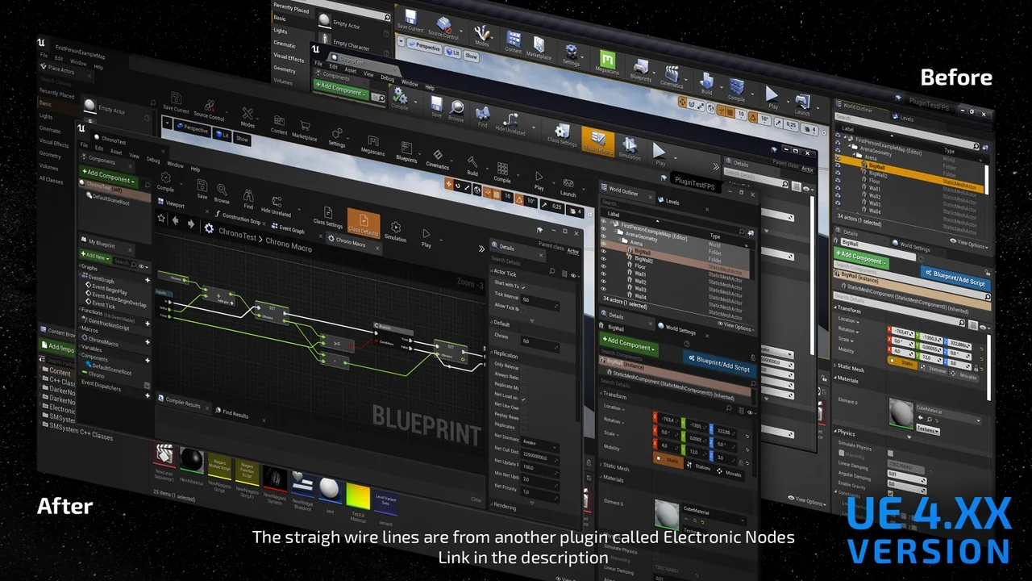This screenshot has width=1032, height=581.
Task: Click the orange Static mobility button in rightmost panel
Action: pyautogui.click(x=902, y=365)
